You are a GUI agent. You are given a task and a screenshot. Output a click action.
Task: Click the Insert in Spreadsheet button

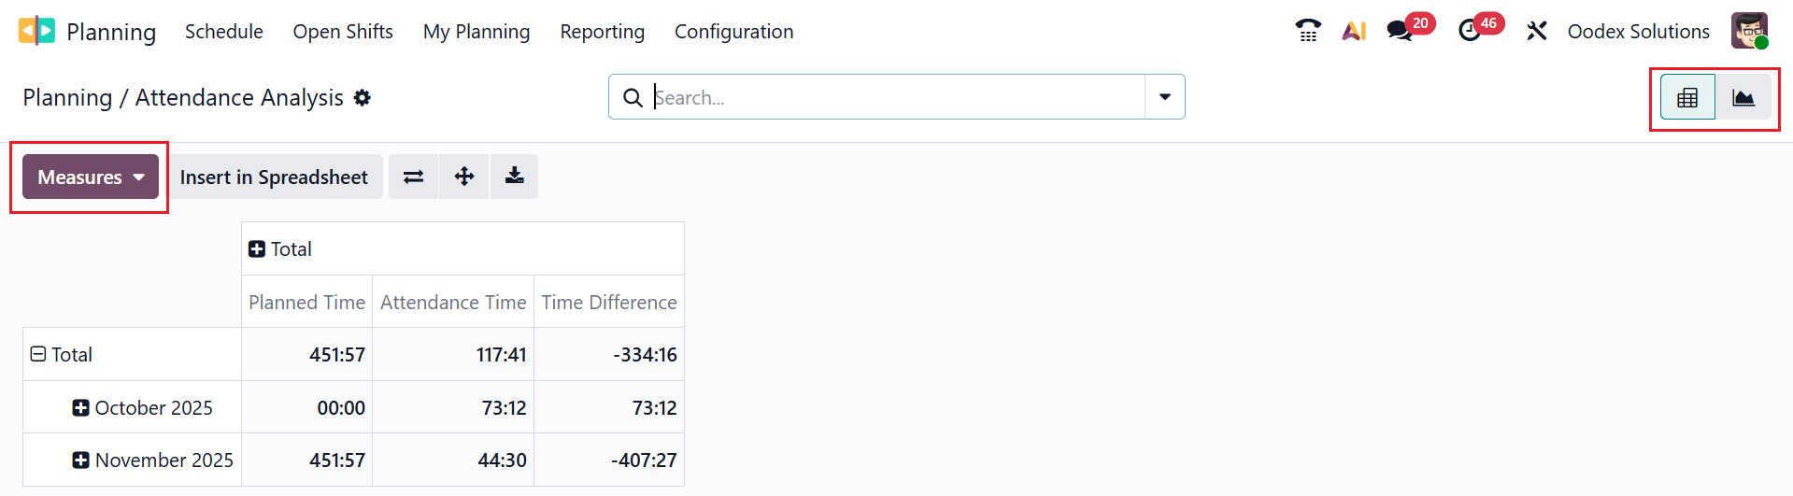[x=274, y=177]
